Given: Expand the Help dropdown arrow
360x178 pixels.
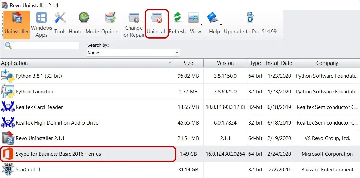Looking at the screenshot, I should click(x=221, y=25).
